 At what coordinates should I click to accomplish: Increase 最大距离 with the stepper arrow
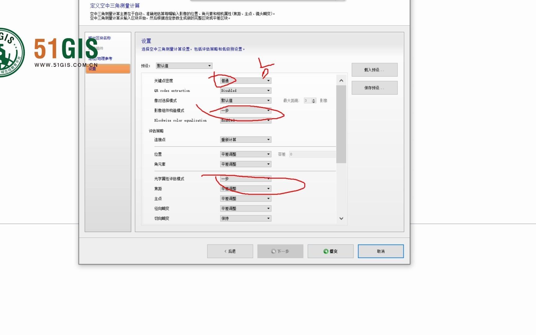tap(314, 99)
